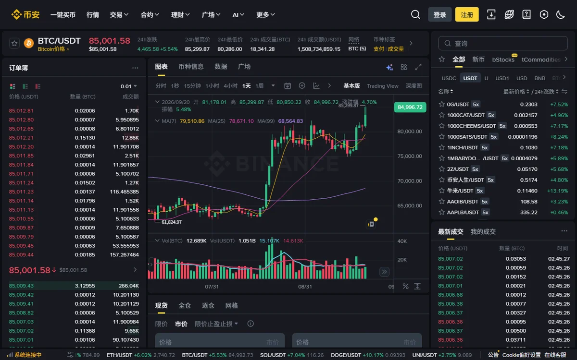This screenshot has width=577, height=360.
Task: Click the 登录 login button
Action: coord(440,14)
